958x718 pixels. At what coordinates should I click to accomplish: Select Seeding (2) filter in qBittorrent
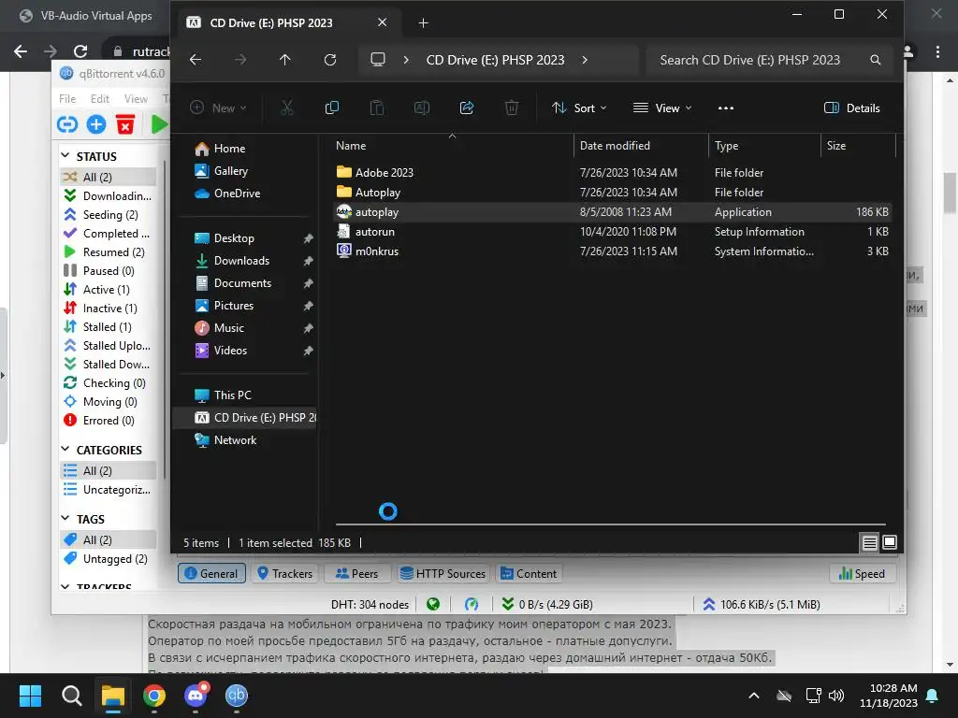point(110,215)
